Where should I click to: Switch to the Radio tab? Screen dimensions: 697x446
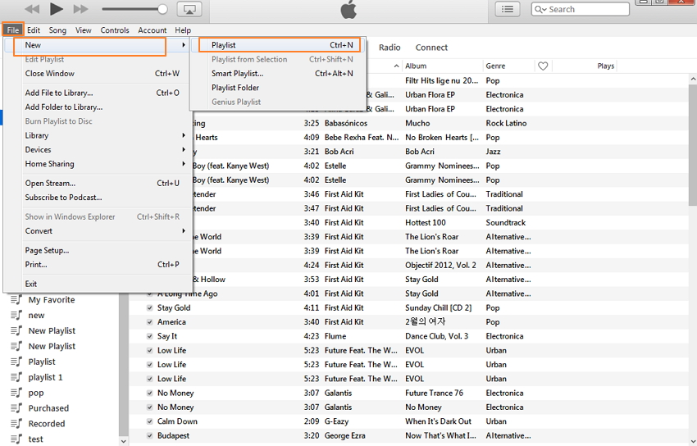pos(389,48)
